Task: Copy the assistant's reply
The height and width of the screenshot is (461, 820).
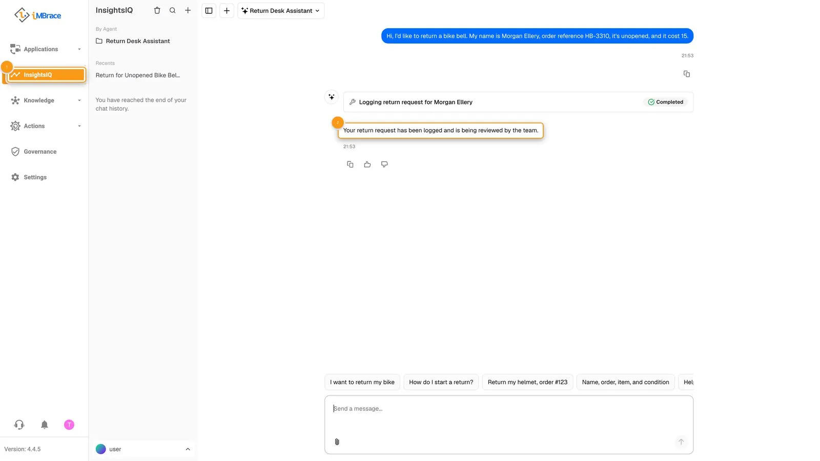Action: [350, 164]
